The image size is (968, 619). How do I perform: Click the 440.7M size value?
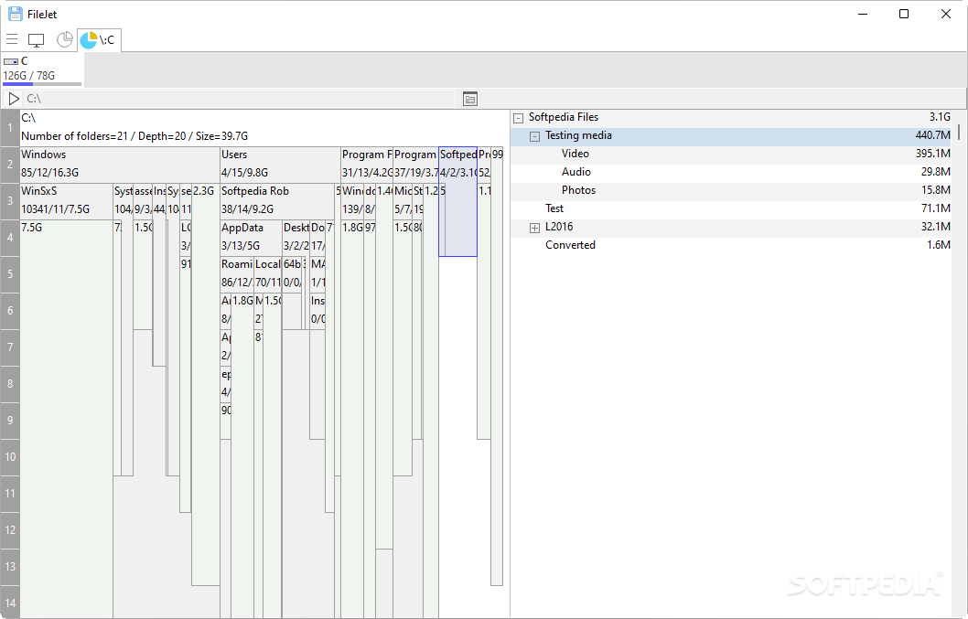tap(933, 135)
